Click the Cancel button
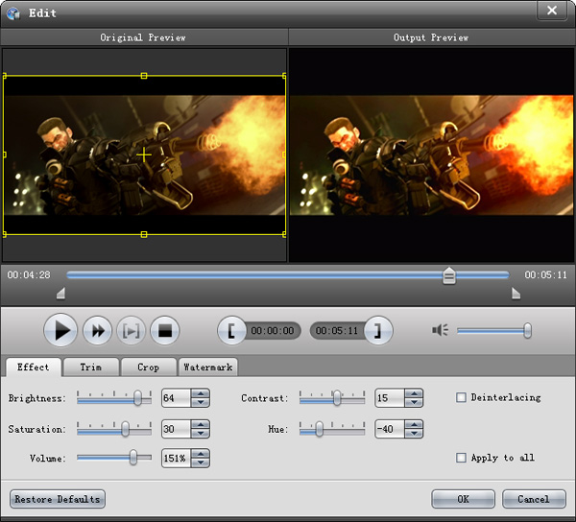Viewport: 576px width, 522px height. 534,499
